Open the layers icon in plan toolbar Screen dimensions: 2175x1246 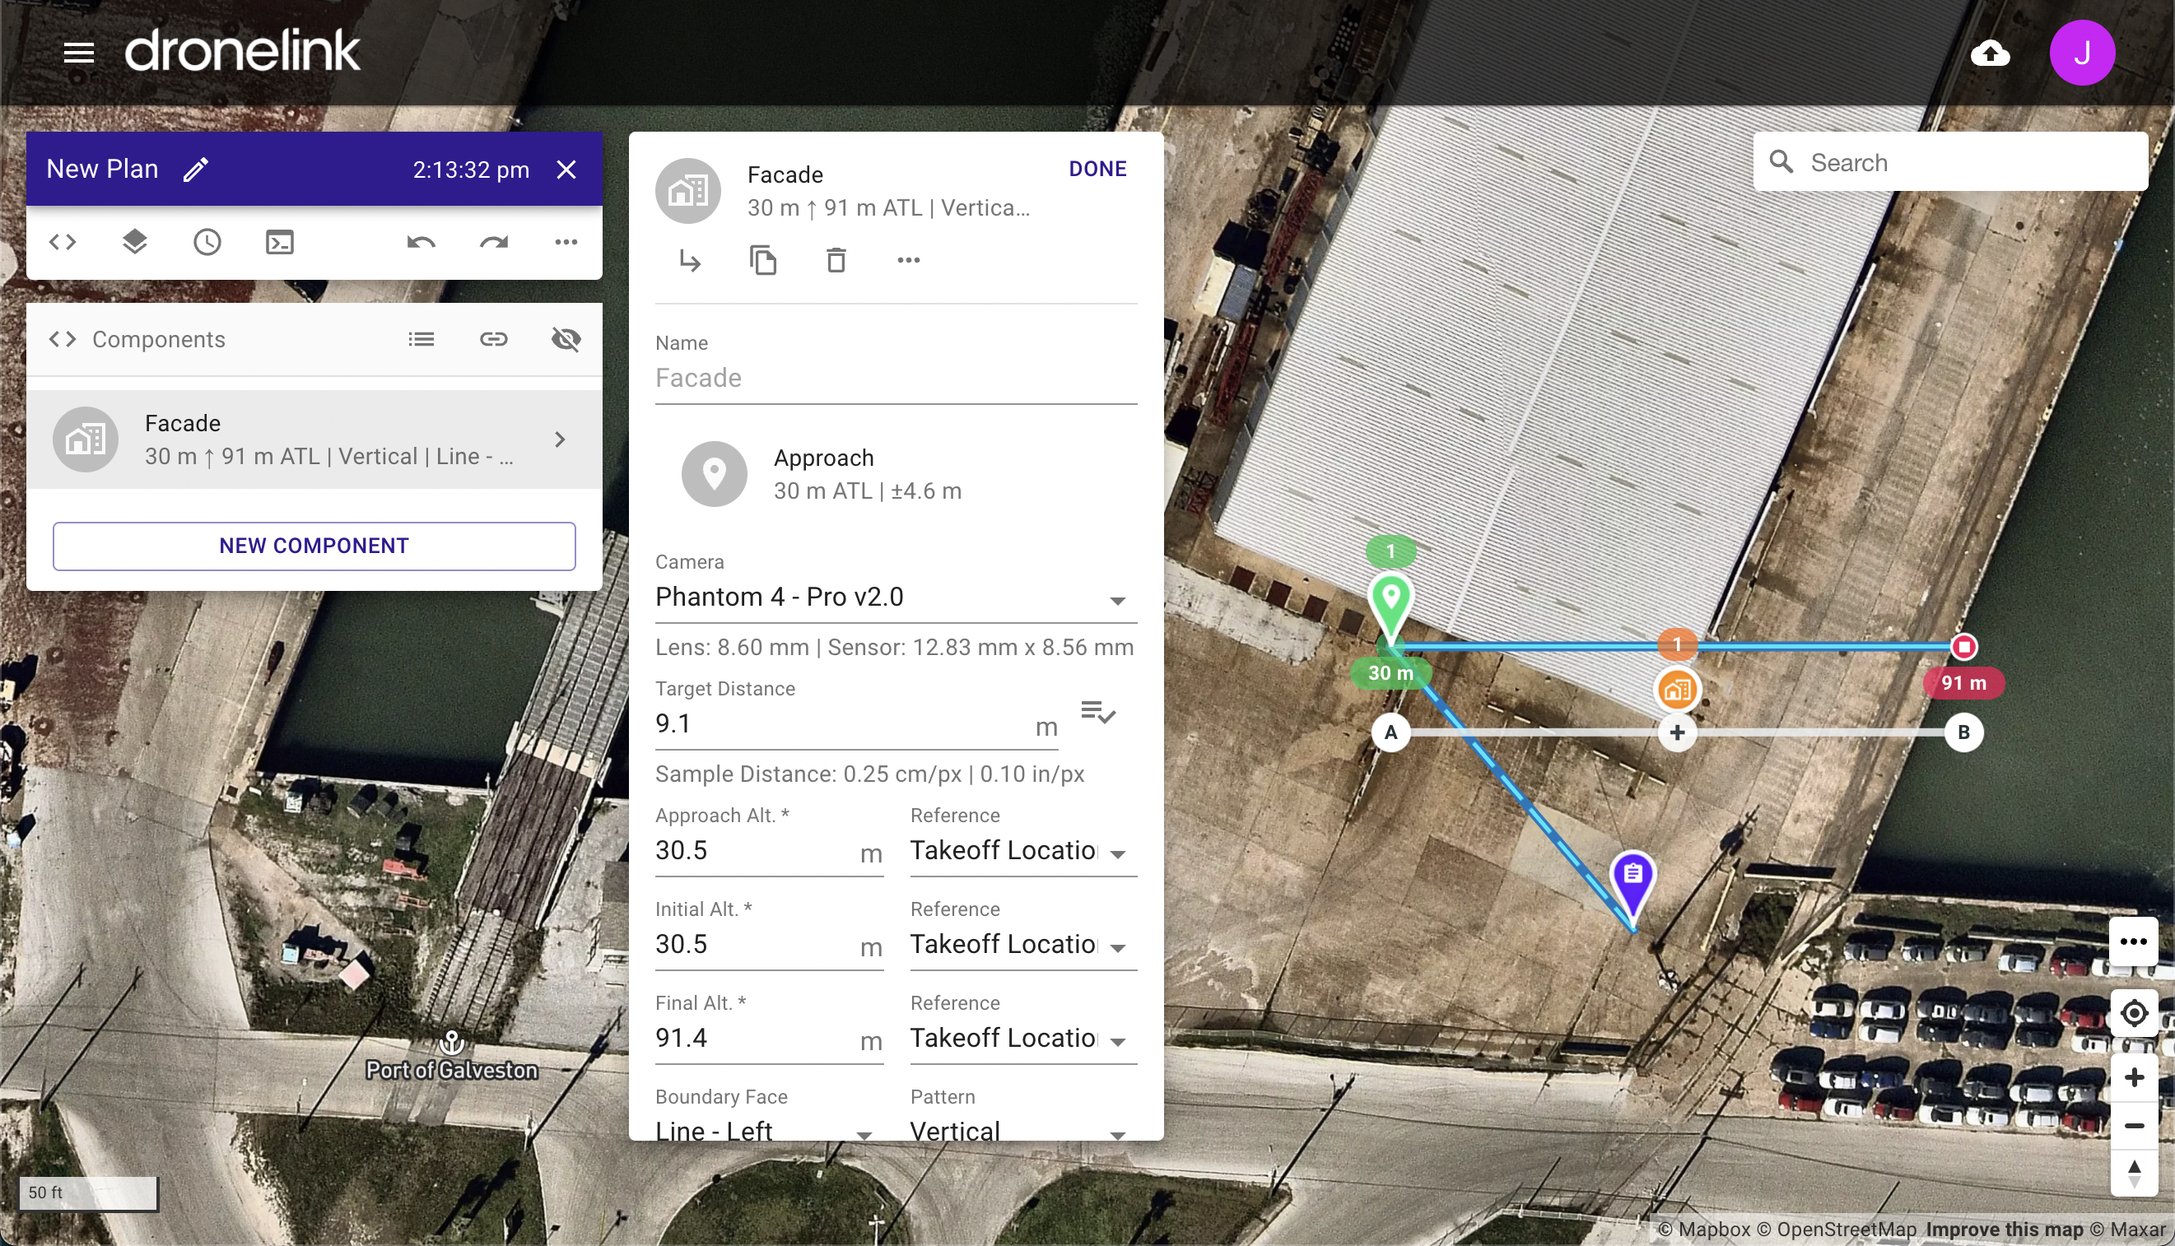pyautogui.click(x=134, y=242)
